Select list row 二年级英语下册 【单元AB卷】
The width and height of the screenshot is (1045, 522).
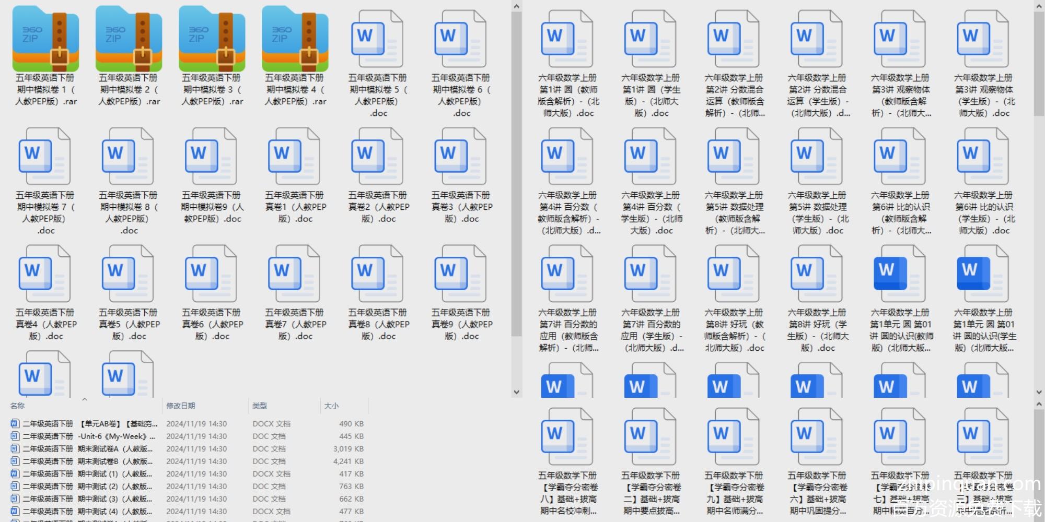(x=187, y=423)
